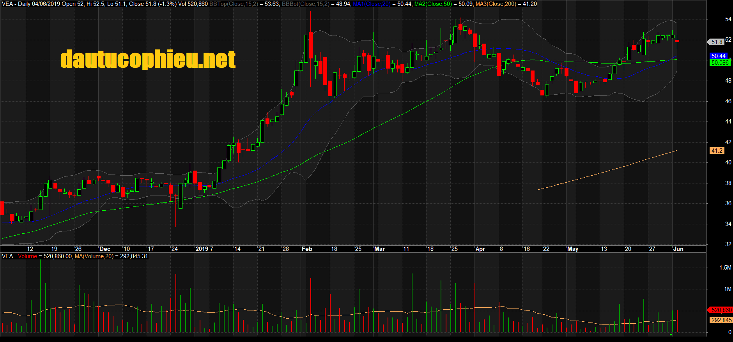Click the small green marker below volume bars
This screenshot has height=342, width=733.
coord(671,335)
